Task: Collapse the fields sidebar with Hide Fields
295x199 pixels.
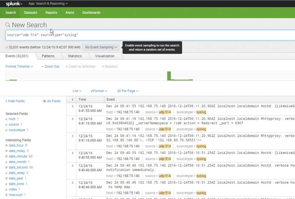Action: pos(15,101)
